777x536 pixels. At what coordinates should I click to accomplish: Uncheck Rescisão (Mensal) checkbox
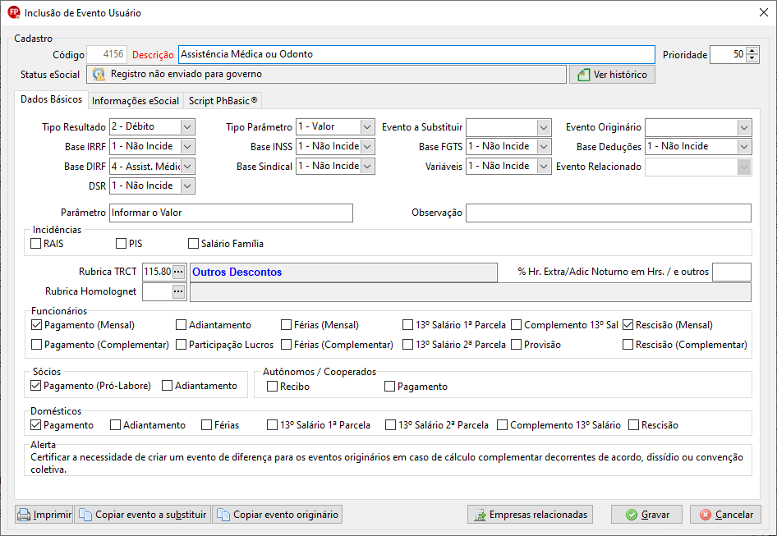(x=628, y=325)
